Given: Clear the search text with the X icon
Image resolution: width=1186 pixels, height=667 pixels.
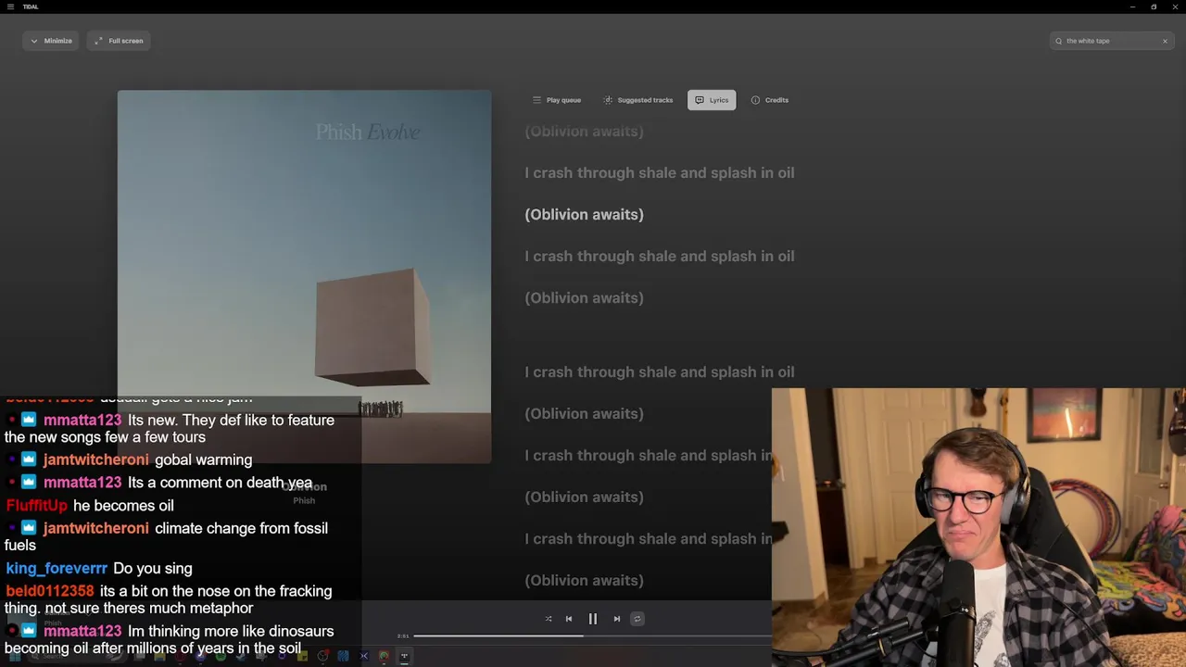Looking at the screenshot, I should pyautogui.click(x=1165, y=41).
